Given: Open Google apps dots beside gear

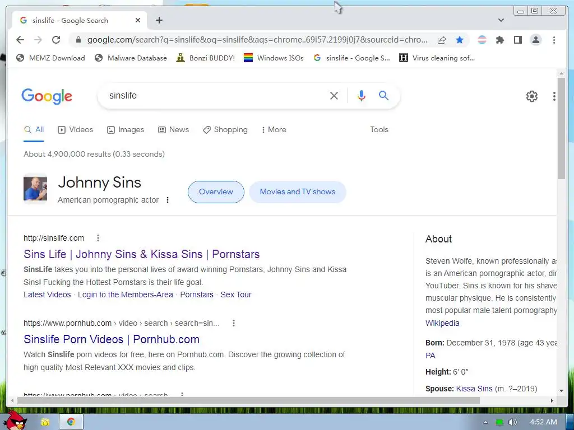Looking at the screenshot, I should [x=554, y=96].
